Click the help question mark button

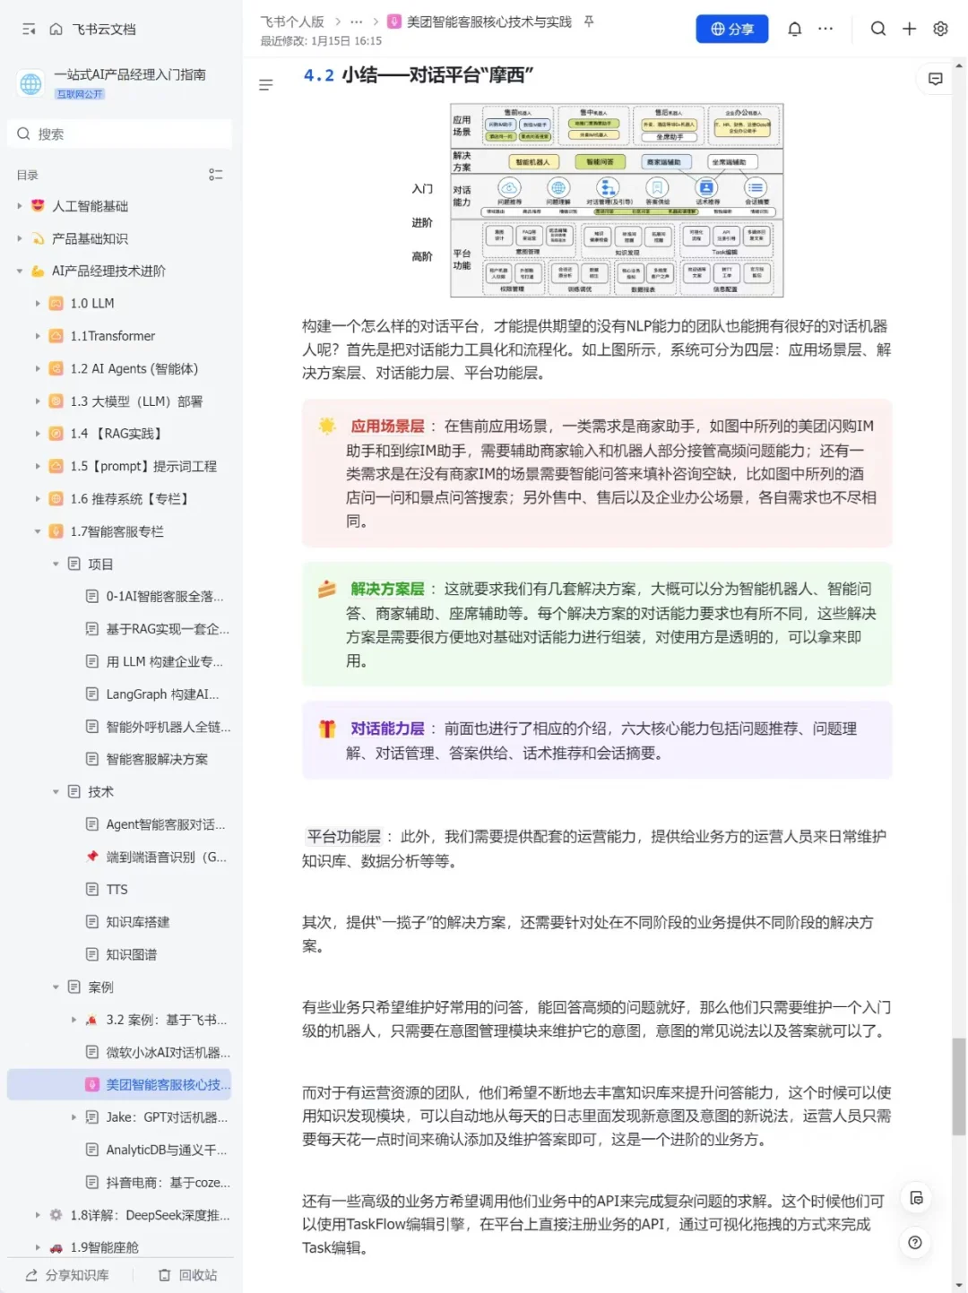coord(915,1243)
